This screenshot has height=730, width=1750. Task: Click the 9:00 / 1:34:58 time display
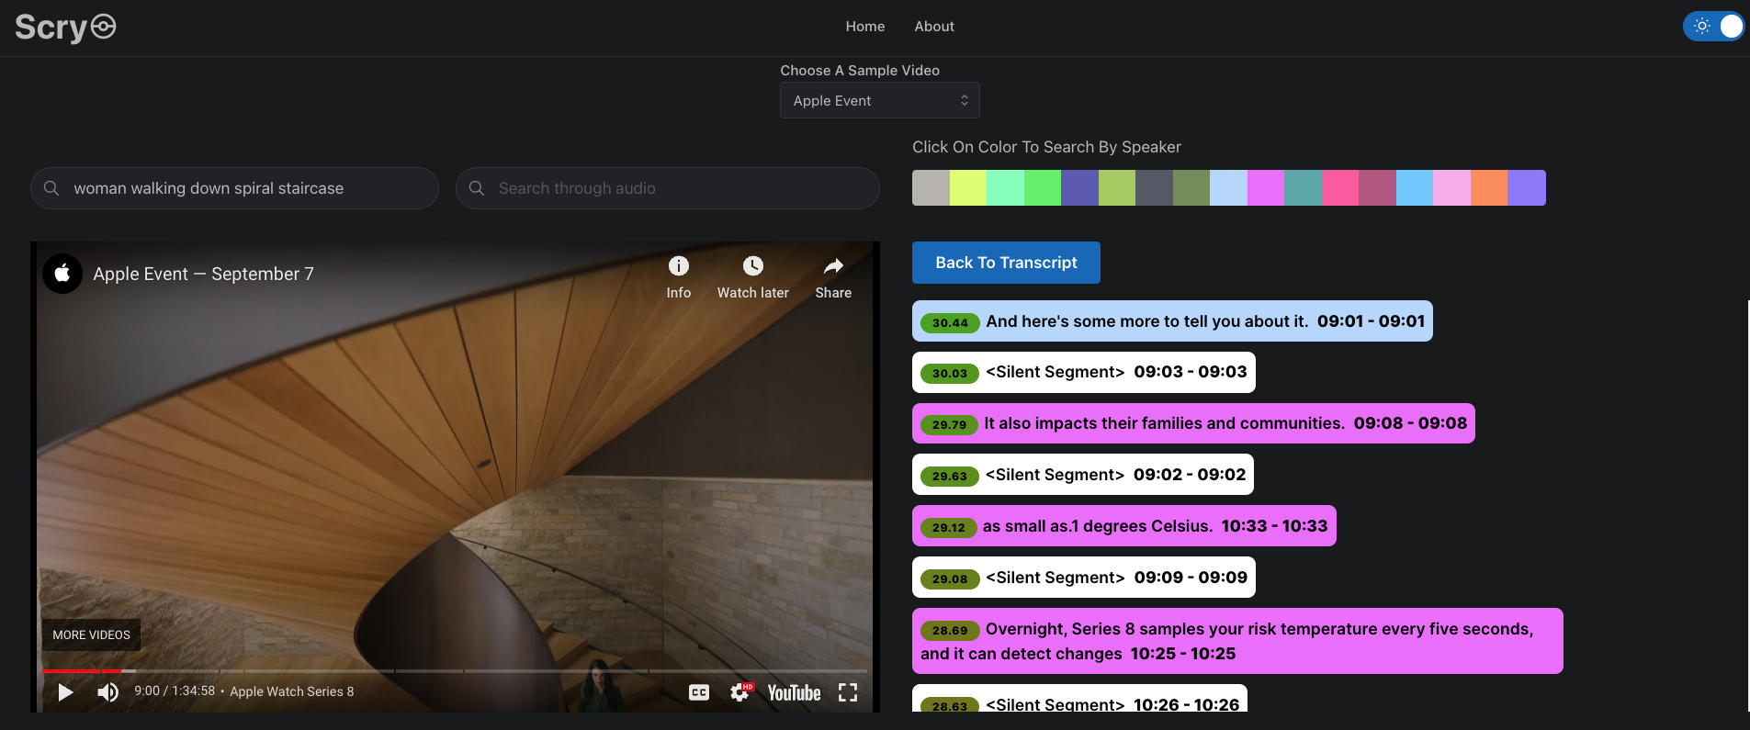(x=175, y=691)
